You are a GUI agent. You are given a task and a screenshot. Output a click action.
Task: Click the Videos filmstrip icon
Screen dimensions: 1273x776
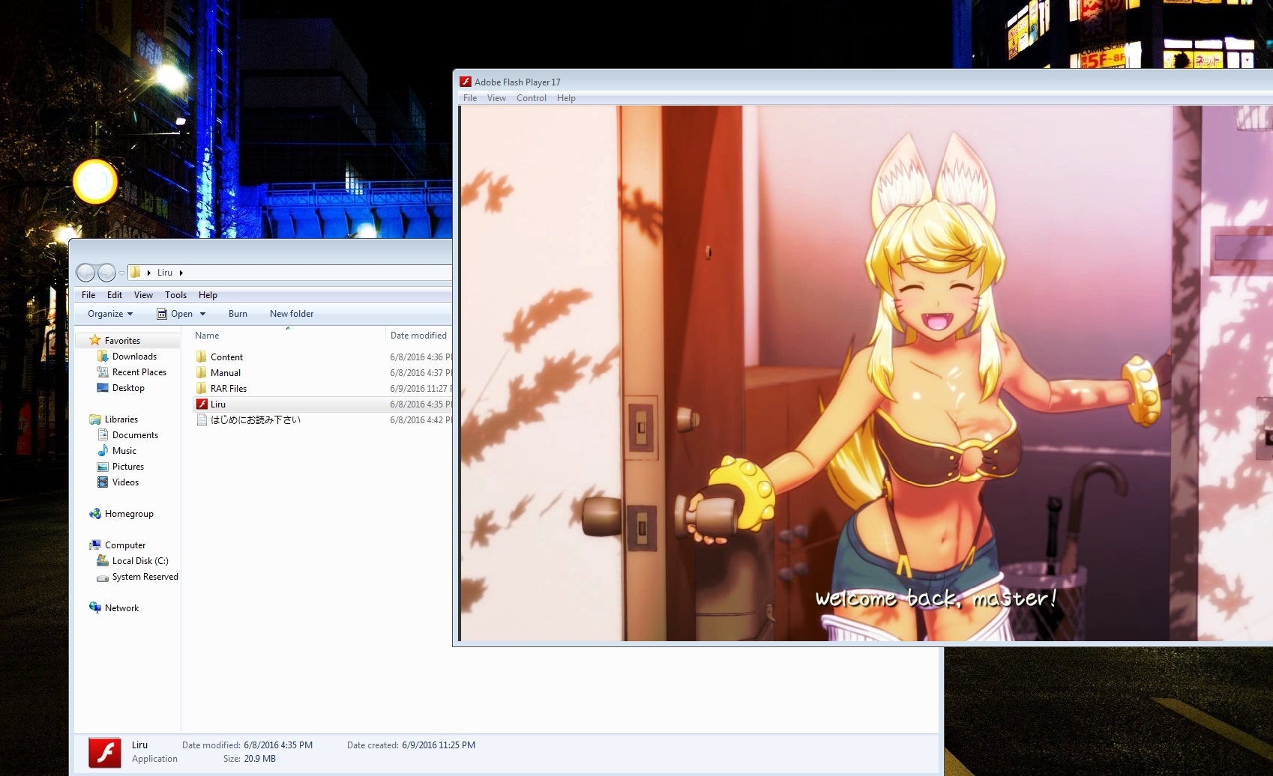pos(103,482)
